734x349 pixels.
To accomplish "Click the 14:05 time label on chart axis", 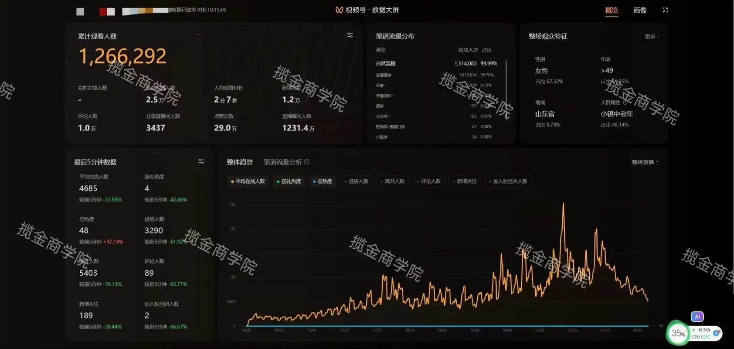I will [246, 331].
